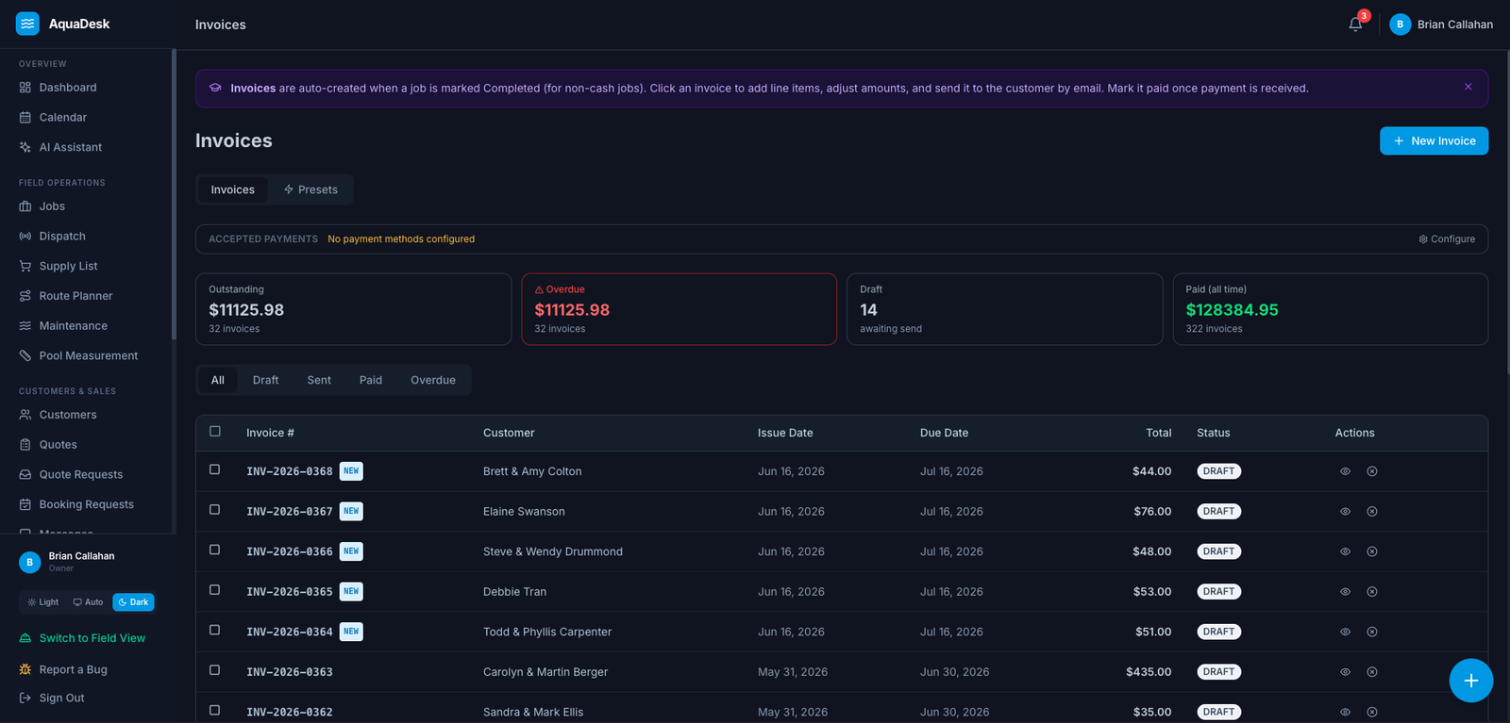This screenshot has width=1510, height=723.
Task: Dismiss the invoices info banner
Action: coord(1468,87)
